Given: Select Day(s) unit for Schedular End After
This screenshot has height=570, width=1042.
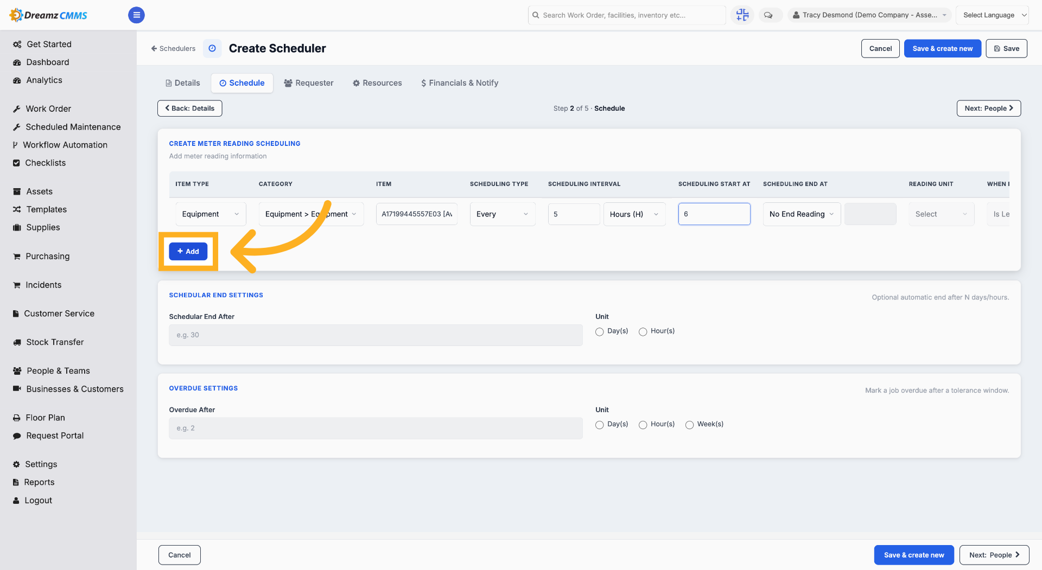Looking at the screenshot, I should tap(599, 332).
